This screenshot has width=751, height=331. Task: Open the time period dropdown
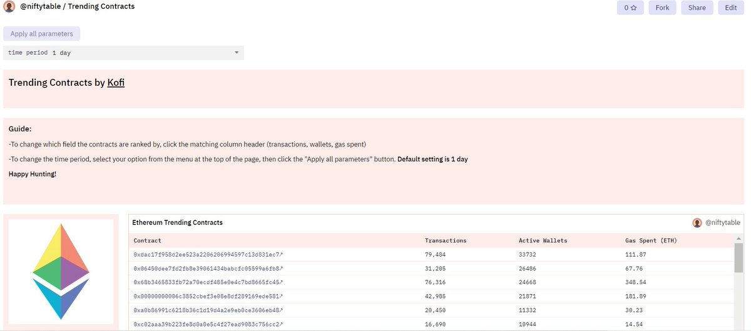pos(123,53)
